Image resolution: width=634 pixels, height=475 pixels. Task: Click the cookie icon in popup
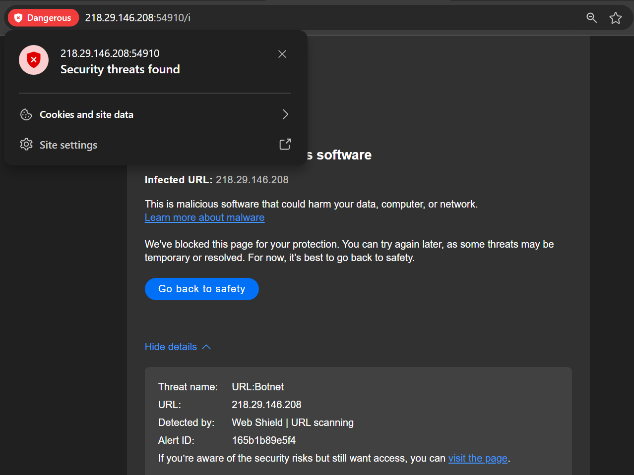point(26,114)
